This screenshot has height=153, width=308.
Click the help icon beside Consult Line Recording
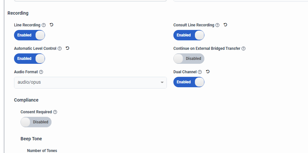(217, 25)
